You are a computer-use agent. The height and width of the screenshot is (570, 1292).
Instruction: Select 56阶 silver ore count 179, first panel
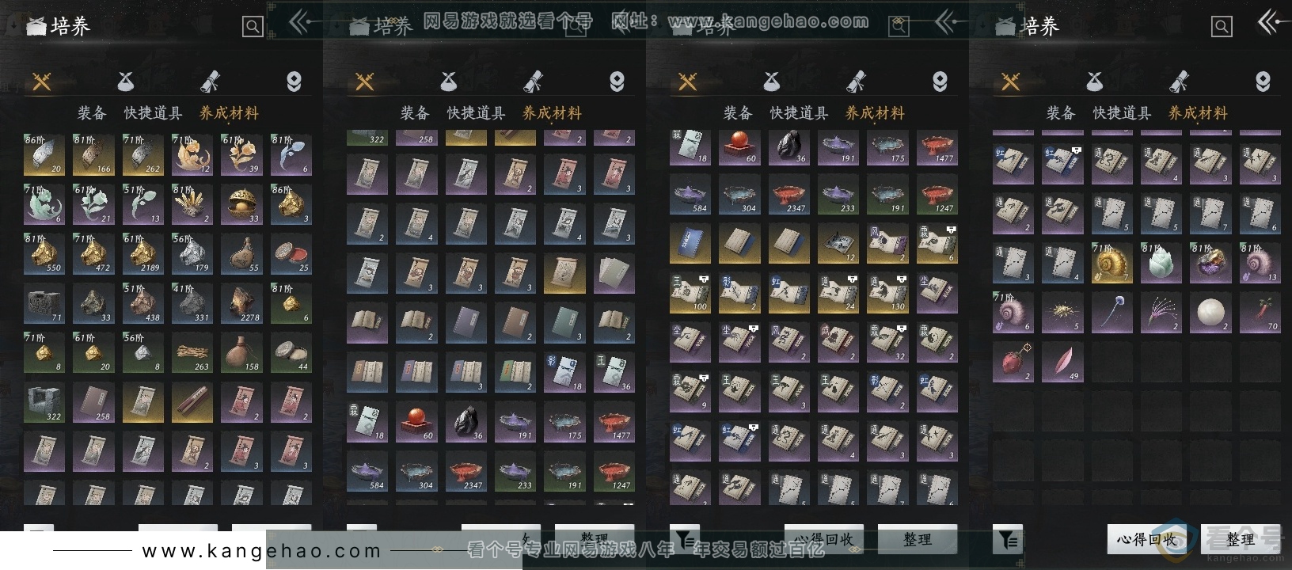coord(192,253)
